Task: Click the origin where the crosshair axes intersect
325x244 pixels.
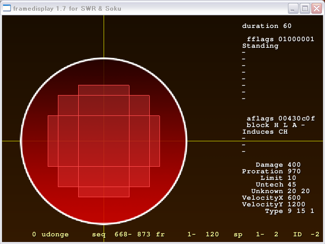Action: point(104,141)
